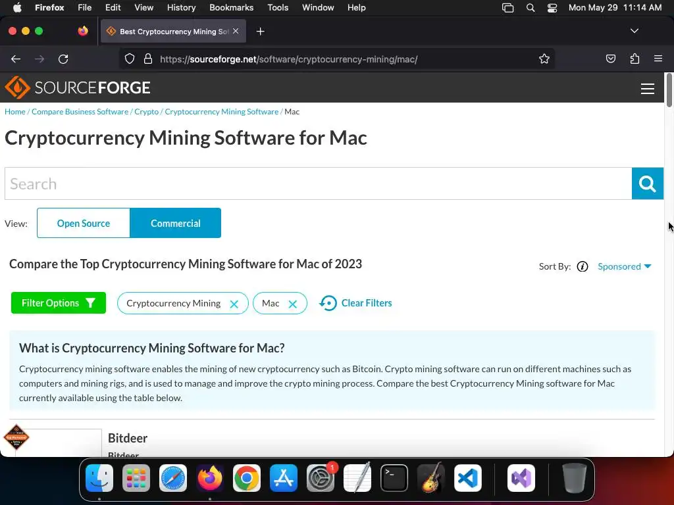Click the padlock site information icon
The image size is (674, 505).
point(148,59)
